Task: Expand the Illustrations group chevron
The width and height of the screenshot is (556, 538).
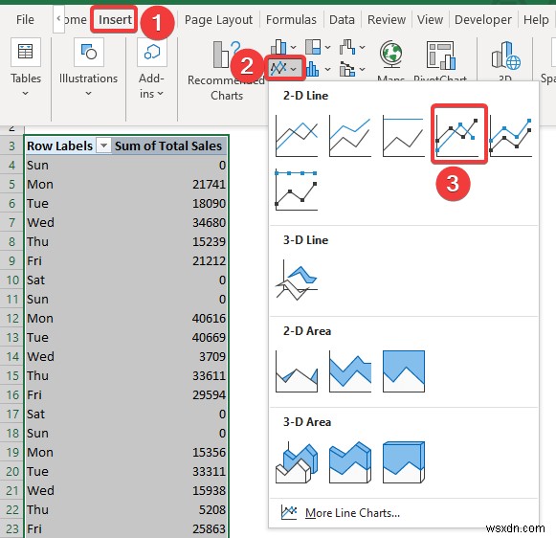Action: (x=89, y=94)
